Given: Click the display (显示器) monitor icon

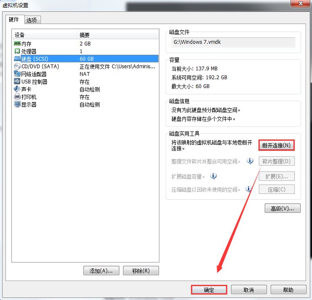Looking at the screenshot, I should click(17, 104).
